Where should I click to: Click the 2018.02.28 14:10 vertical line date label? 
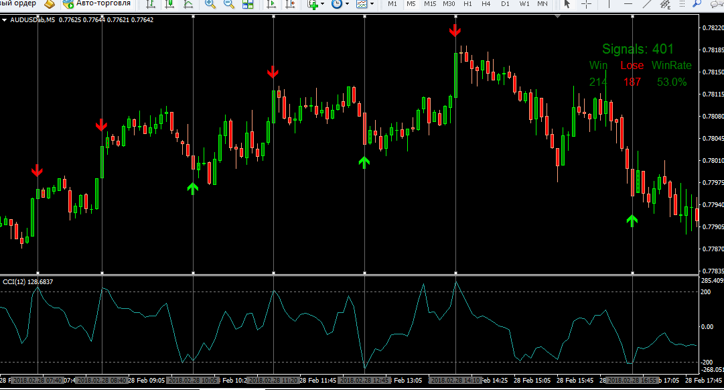point(455,381)
